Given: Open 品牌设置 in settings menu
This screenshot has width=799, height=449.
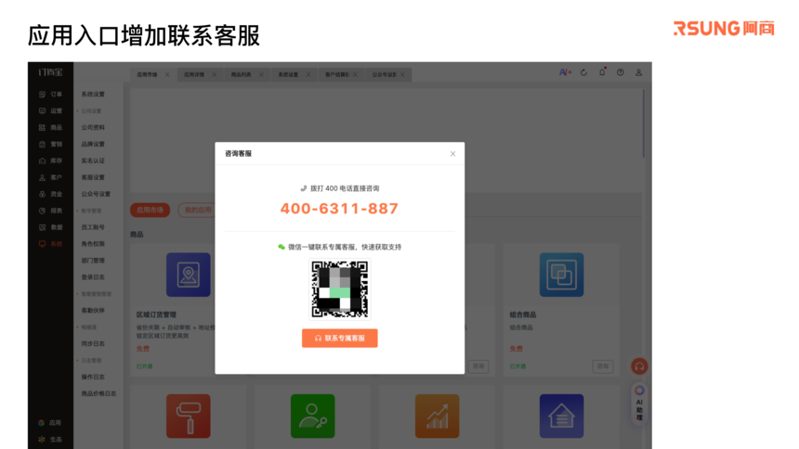Looking at the screenshot, I should coord(93,144).
